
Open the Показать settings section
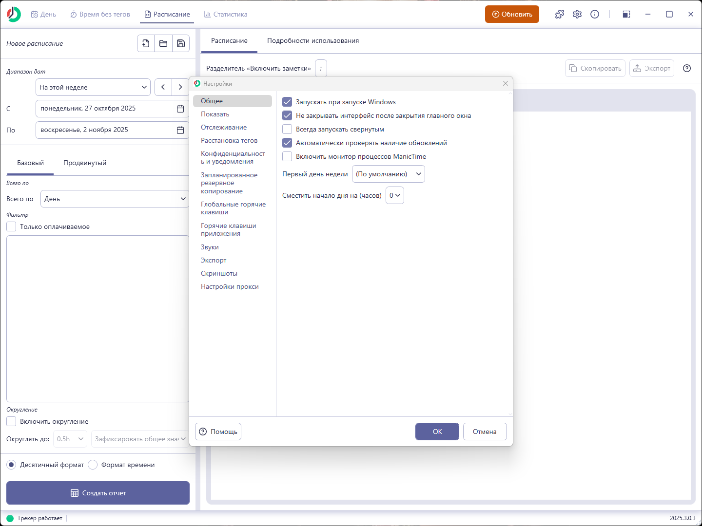click(x=233, y=114)
